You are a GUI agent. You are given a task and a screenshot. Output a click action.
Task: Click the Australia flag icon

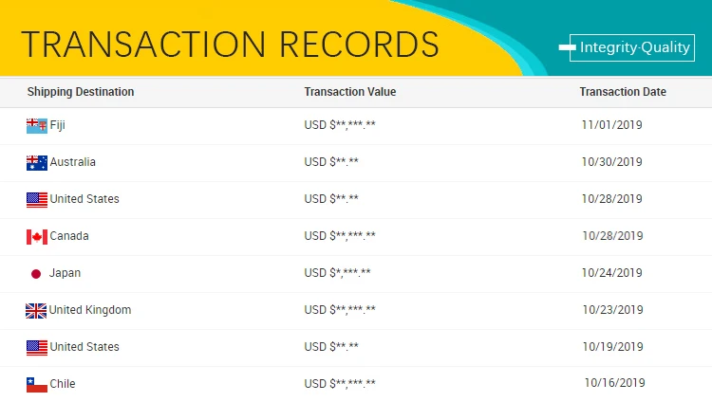click(x=37, y=163)
